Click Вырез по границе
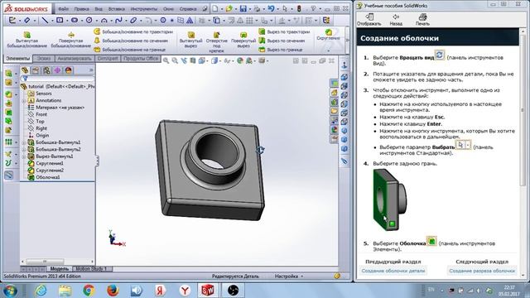Image resolution: width=530 pixels, height=298 pixels. (x=280, y=50)
